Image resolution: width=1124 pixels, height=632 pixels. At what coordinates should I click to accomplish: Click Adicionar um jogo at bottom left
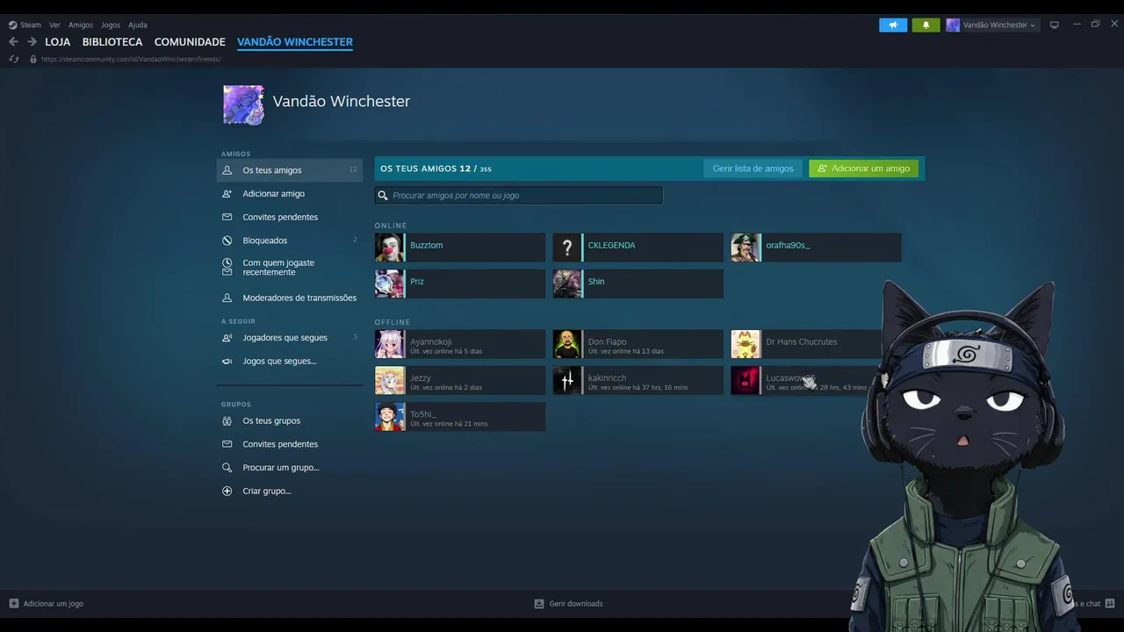[46, 603]
